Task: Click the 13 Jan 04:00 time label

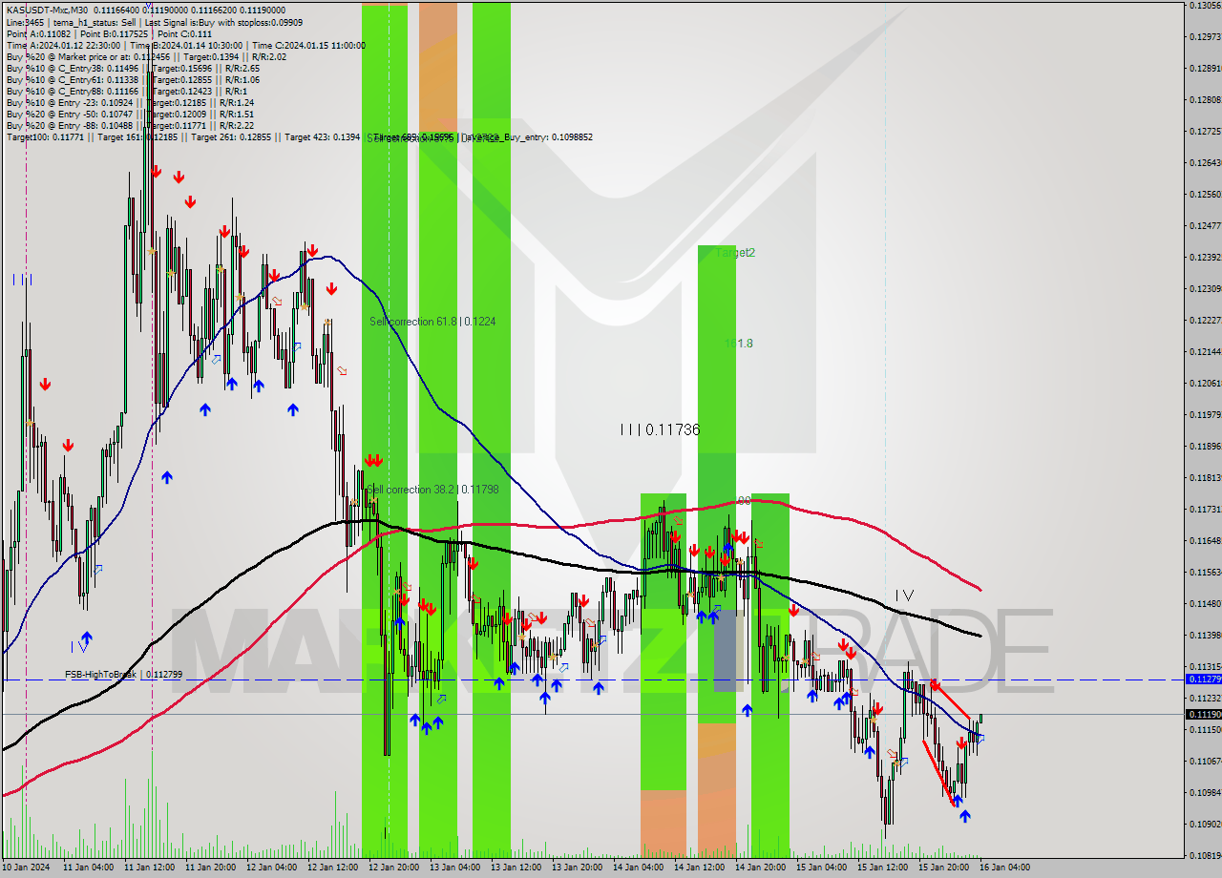Action: click(x=454, y=868)
